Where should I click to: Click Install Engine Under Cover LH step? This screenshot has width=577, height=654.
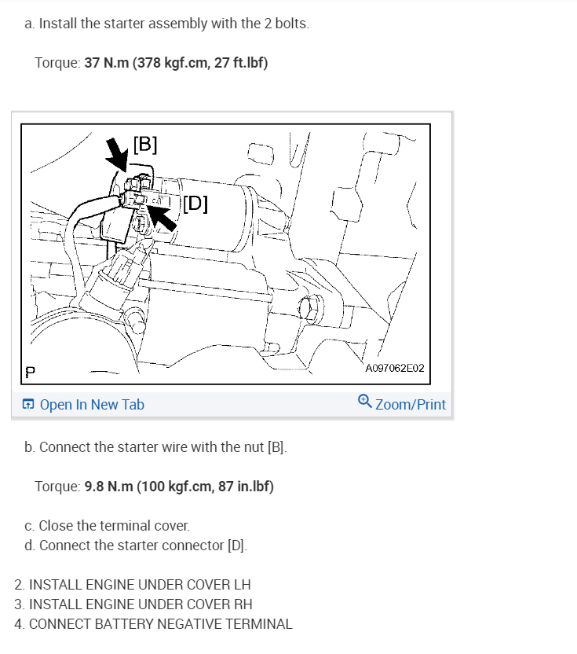tap(133, 585)
